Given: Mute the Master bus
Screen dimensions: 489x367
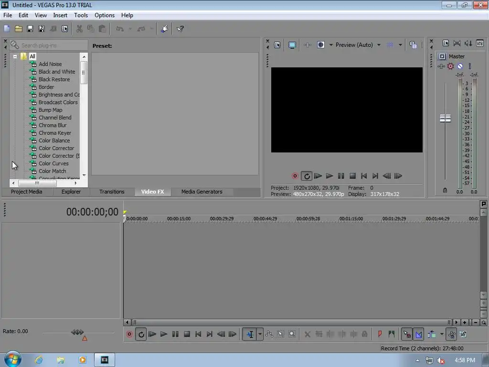Looking at the screenshot, I should click(x=460, y=66).
